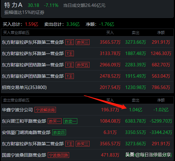Click net amount 563.04万
The width and height of the screenshot is (175, 161).
point(161,76)
